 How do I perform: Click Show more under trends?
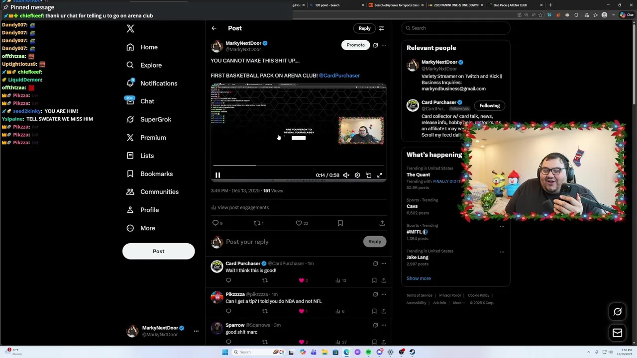419,278
